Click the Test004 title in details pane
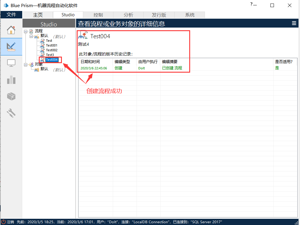This screenshot has width=300, height=225. [100, 36]
